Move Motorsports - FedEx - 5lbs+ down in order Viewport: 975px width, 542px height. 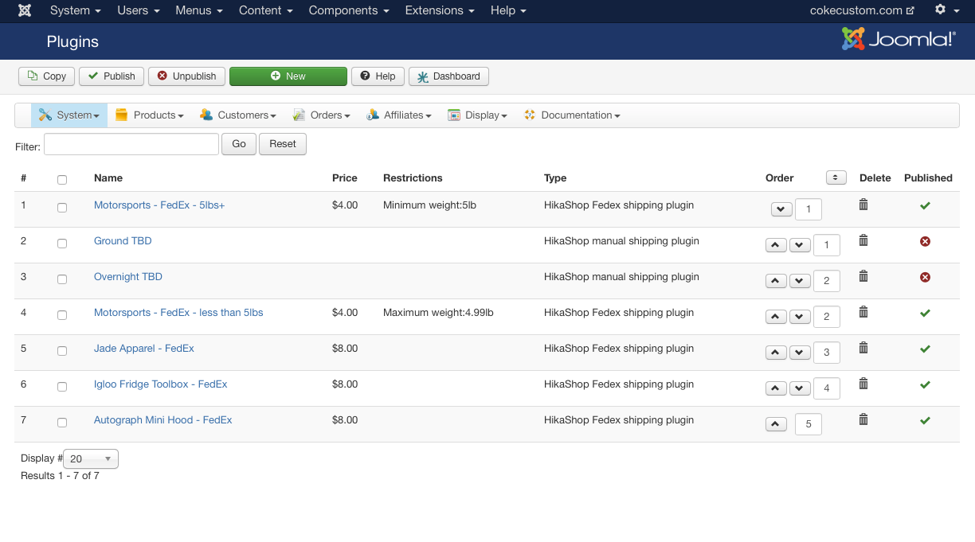click(x=781, y=209)
